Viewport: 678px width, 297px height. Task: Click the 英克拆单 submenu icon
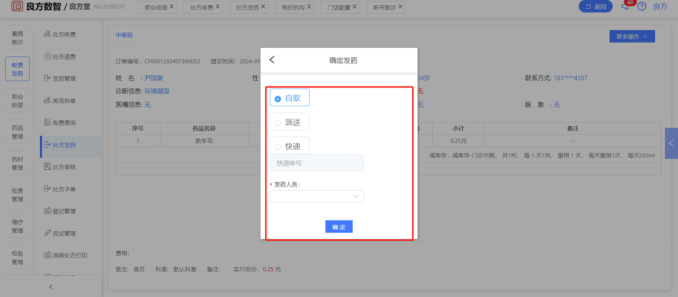pos(48,101)
